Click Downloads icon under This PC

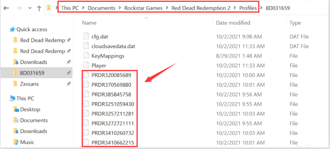(16, 131)
